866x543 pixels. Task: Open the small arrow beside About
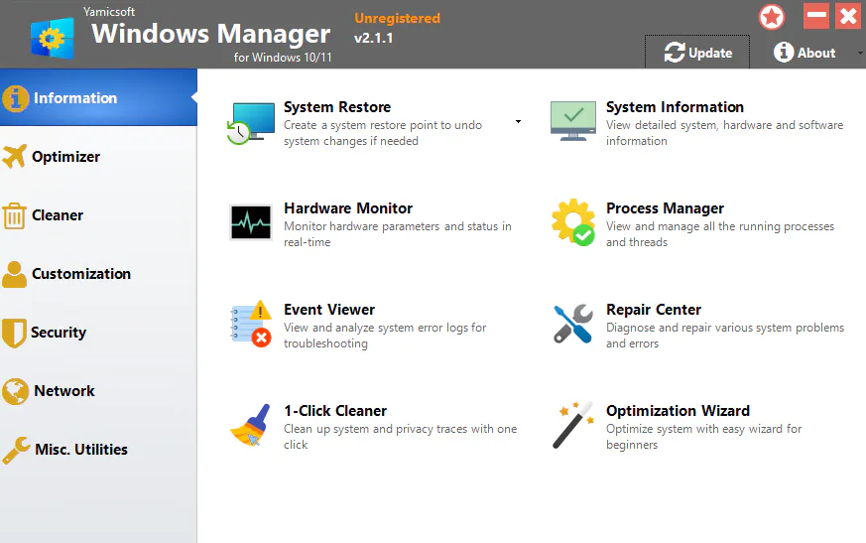pyautogui.click(x=860, y=53)
